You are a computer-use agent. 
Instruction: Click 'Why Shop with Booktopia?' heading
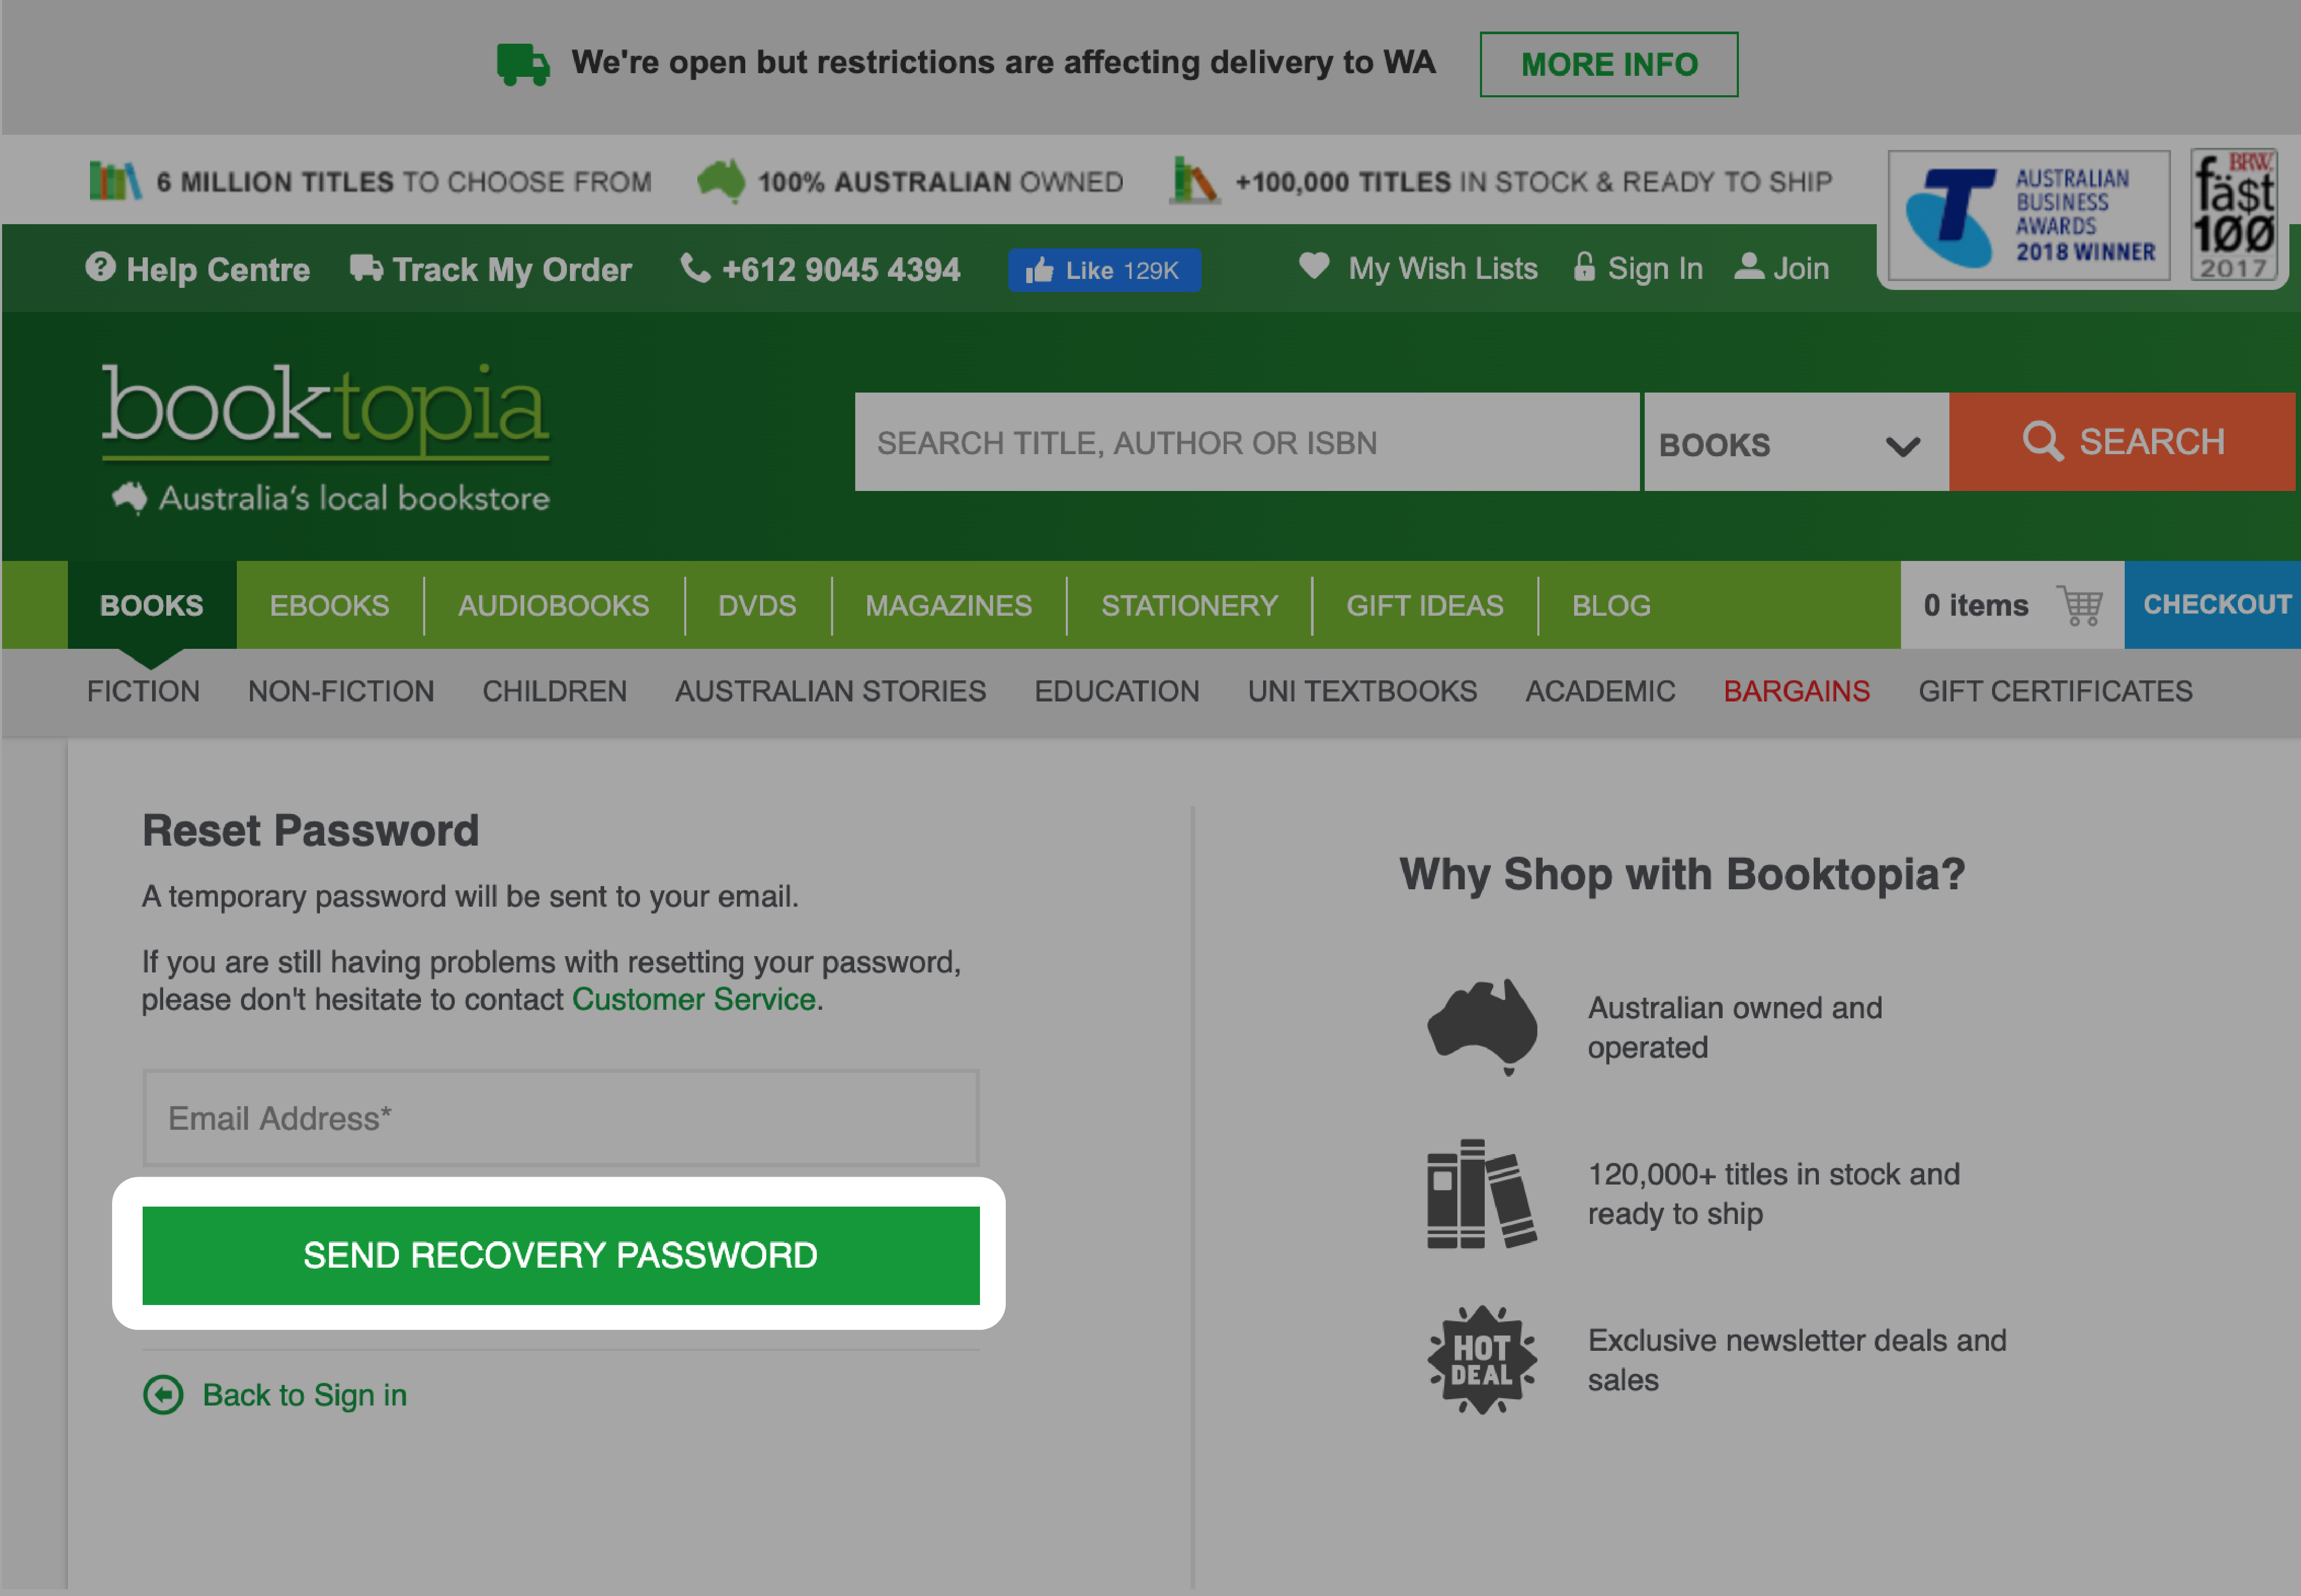(1682, 874)
